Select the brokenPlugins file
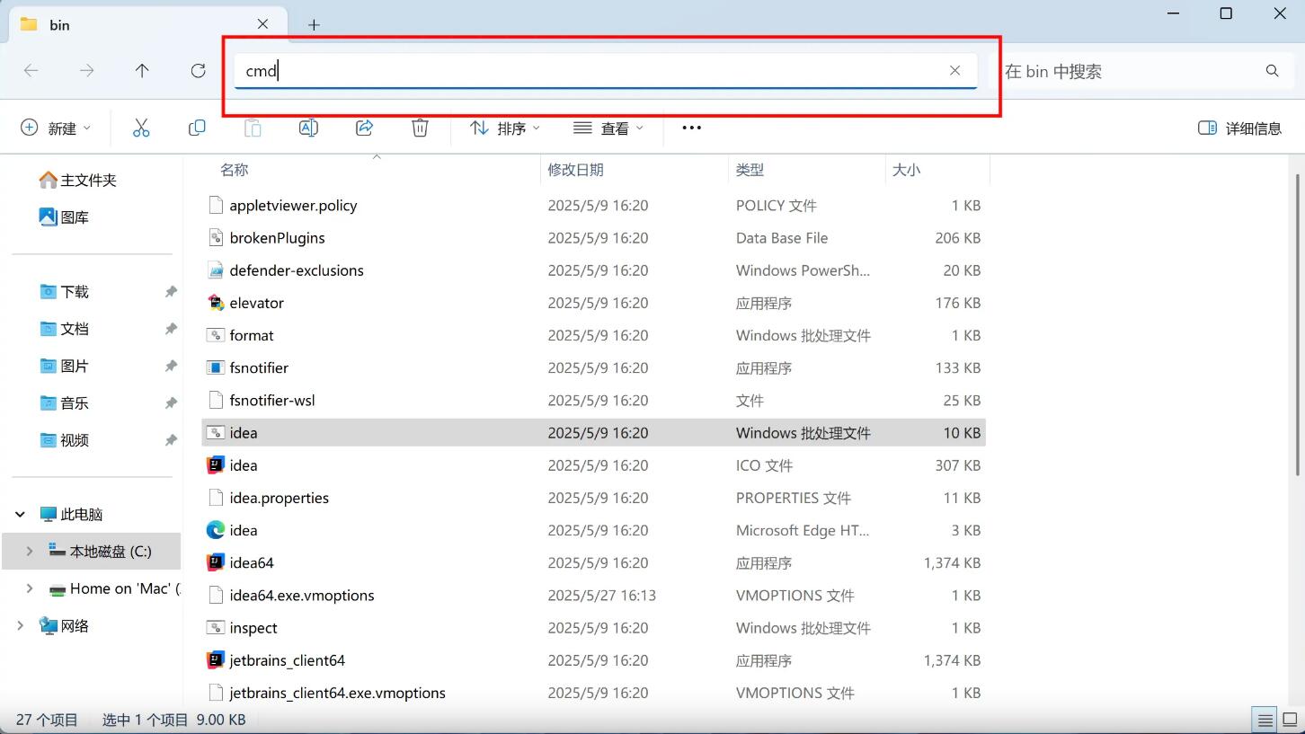Screen dimensions: 1305x734 click(593, 238)
